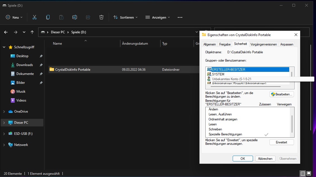
Task: Go forward with the right arrow
Action: [x=15, y=32]
